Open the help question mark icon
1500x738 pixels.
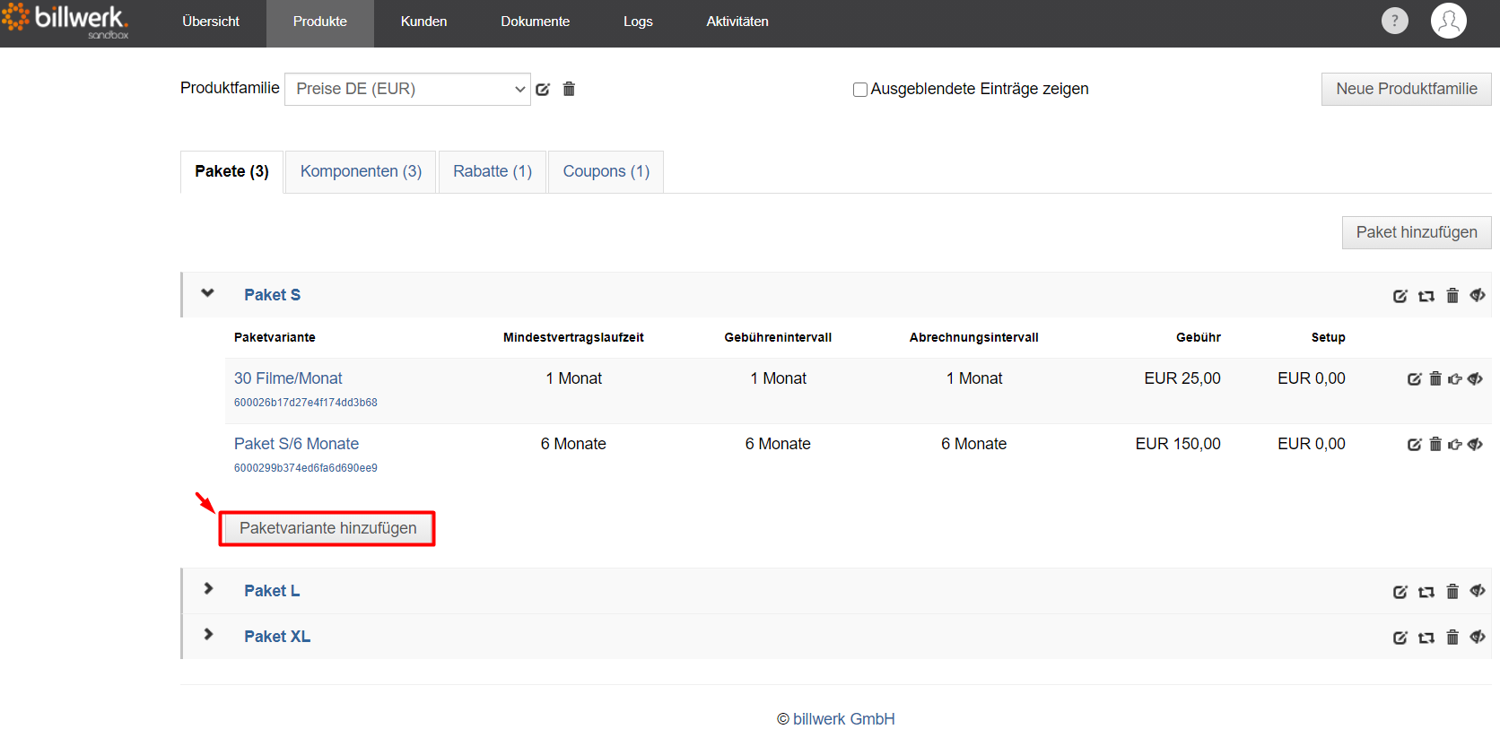coord(1394,21)
